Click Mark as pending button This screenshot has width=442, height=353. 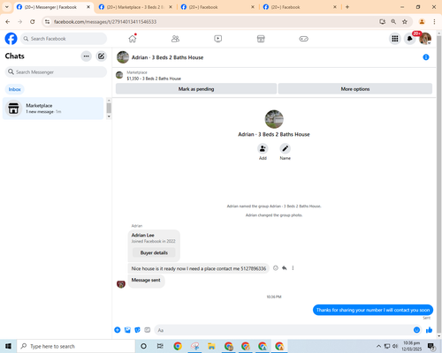(196, 89)
